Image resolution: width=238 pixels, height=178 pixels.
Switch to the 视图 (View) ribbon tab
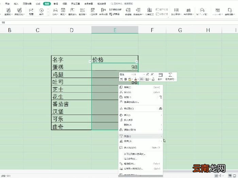click(x=65, y=4)
